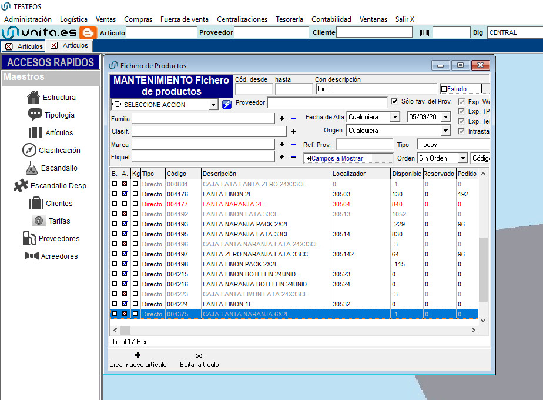Viewport: 543px width, 400px height.
Task: Click the Clasificación compass icon
Action: (29, 150)
